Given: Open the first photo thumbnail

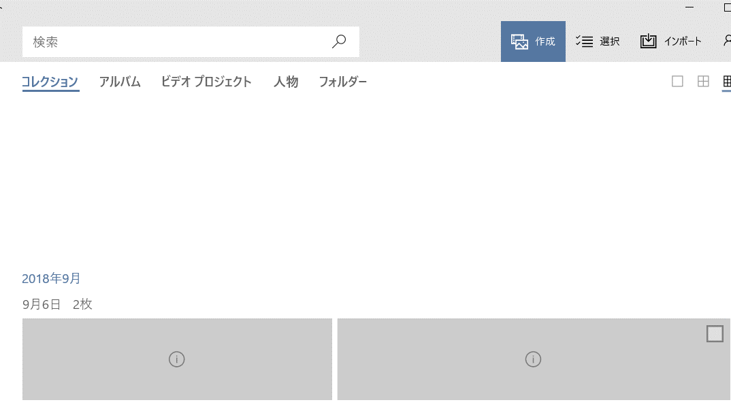Looking at the screenshot, I should (177, 359).
